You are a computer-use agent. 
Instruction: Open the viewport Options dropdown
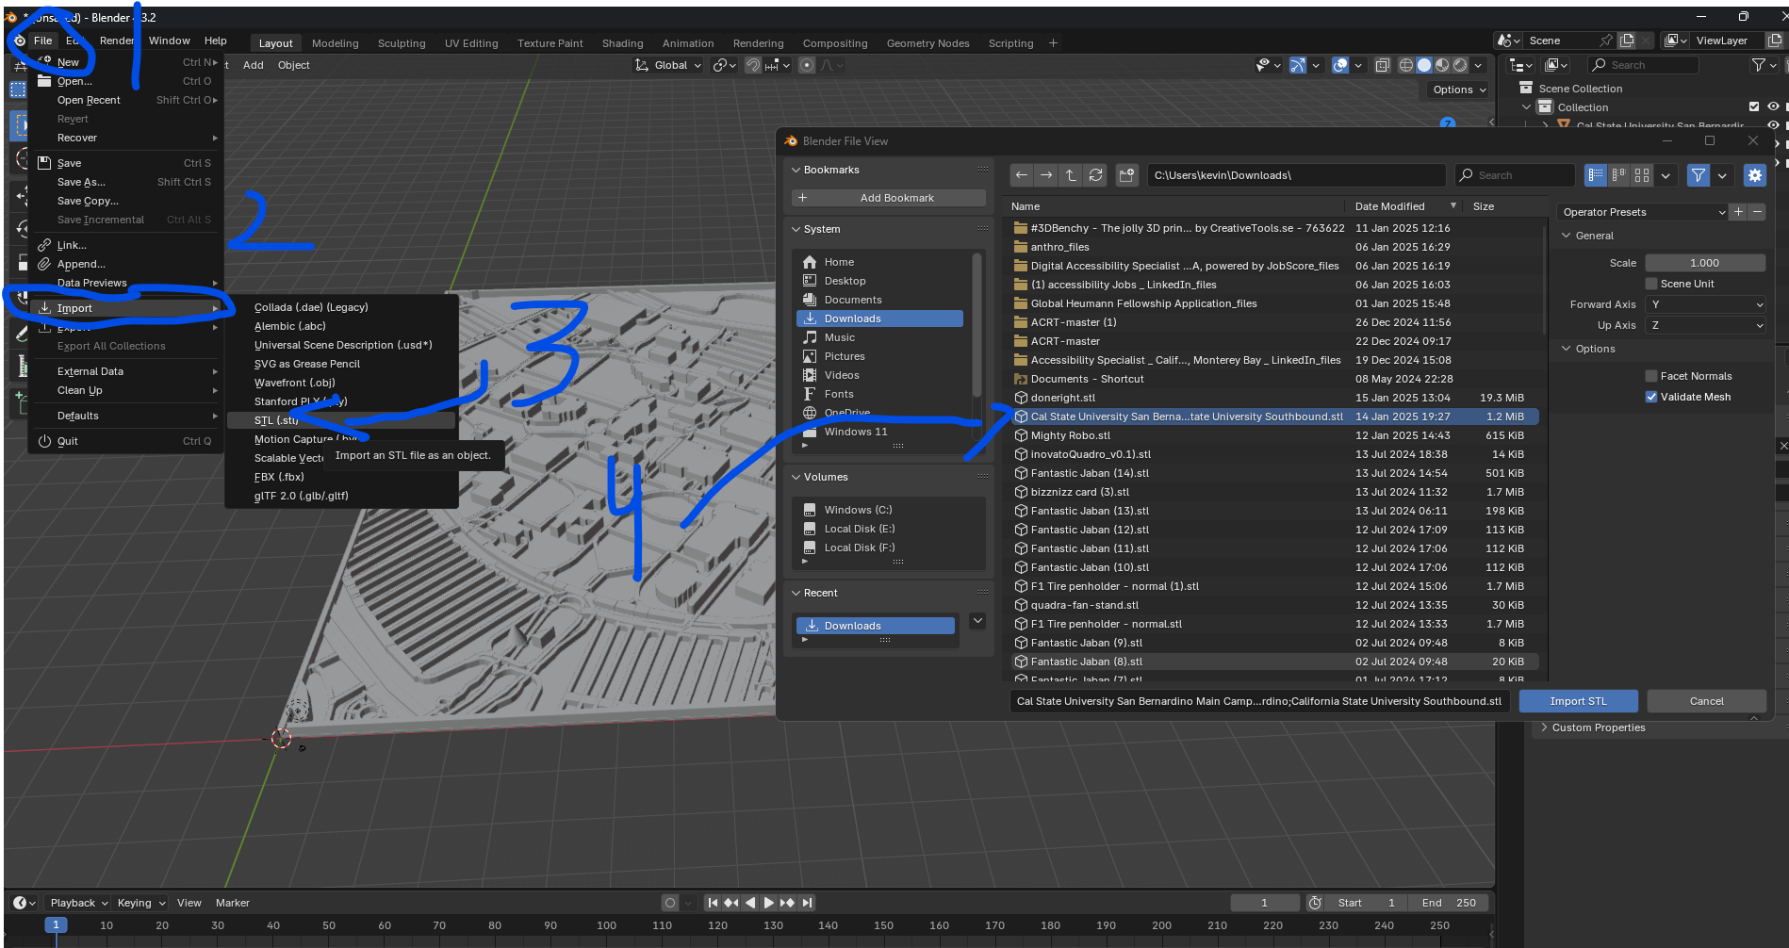click(x=1459, y=90)
